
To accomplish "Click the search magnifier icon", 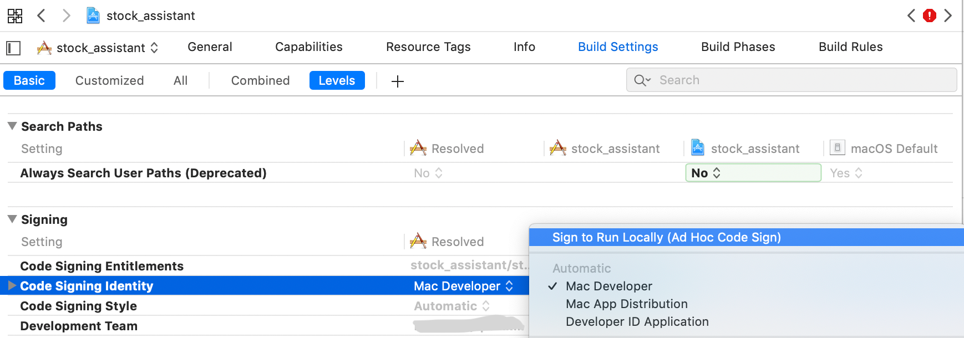I will (x=641, y=80).
